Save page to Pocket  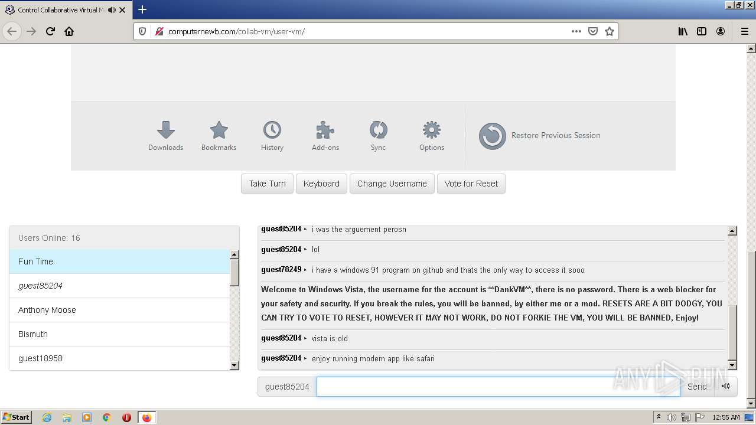click(x=593, y=31)
